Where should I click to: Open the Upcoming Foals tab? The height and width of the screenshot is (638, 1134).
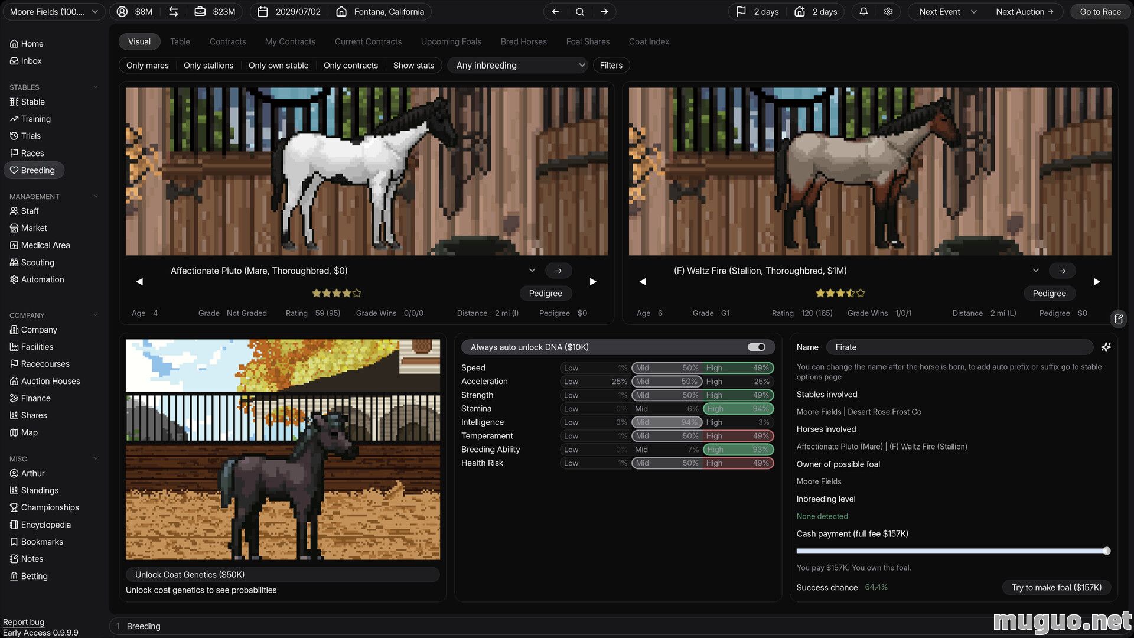click(x=451, y=41)
